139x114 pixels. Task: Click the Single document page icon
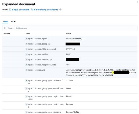(x=10, y=10)
